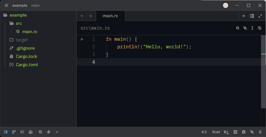The height and width of the screenshot is (137, 266).
Task: Split the editor pane
Action: [x=252, y=16]
